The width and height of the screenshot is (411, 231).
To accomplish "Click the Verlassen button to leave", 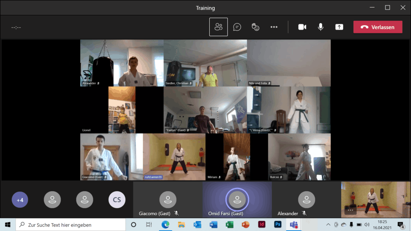I will (x=377, y=27).
